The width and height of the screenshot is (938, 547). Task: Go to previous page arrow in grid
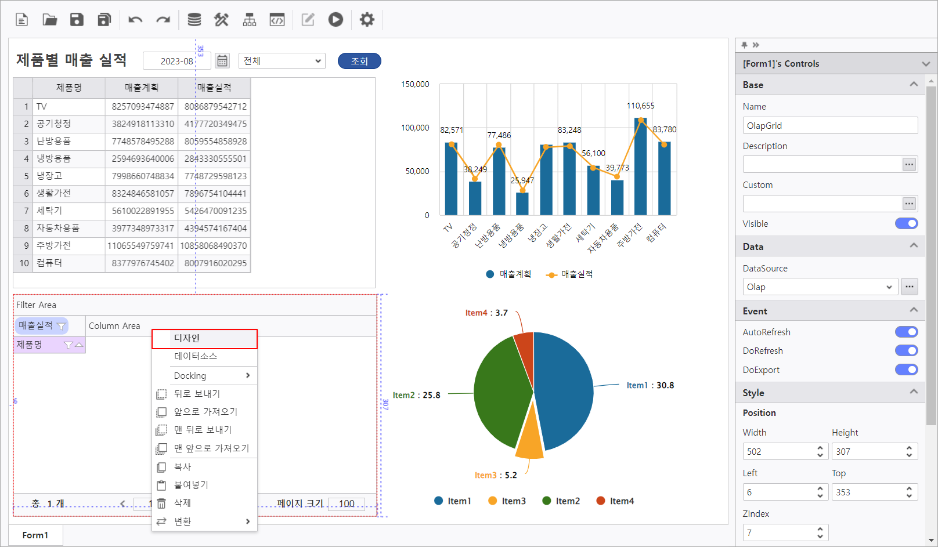click(x=122, y=503)
